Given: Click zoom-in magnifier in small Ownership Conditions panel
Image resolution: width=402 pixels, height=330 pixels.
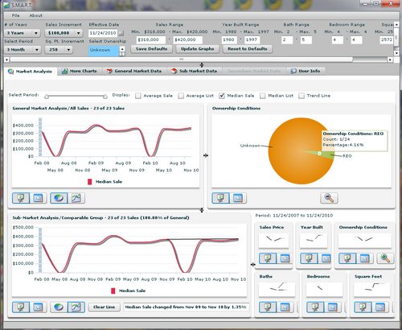Looking at the screenshot, I should coord(385,258).
